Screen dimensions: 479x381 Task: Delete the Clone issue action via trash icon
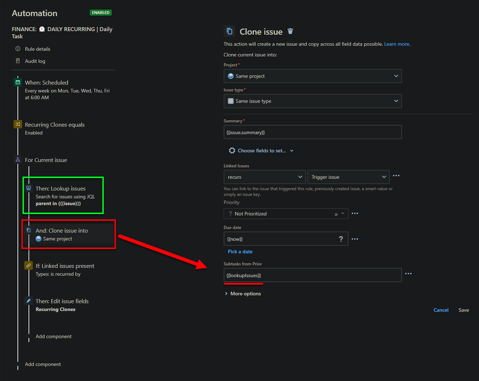pyautogui.click(x=290, y=31)
